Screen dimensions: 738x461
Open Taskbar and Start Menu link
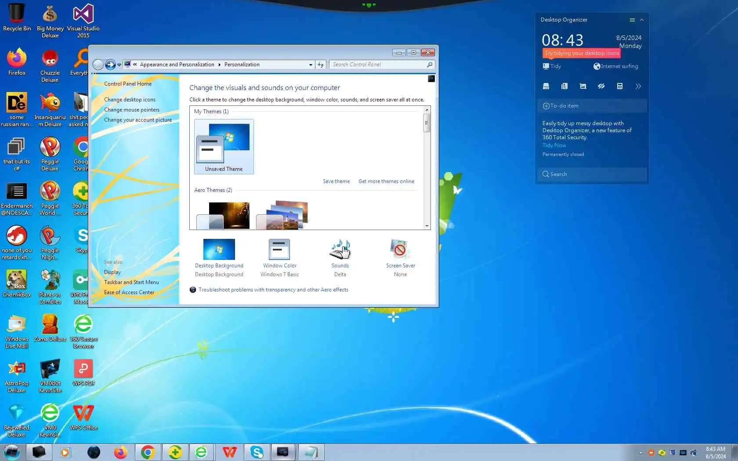[131, 282]
